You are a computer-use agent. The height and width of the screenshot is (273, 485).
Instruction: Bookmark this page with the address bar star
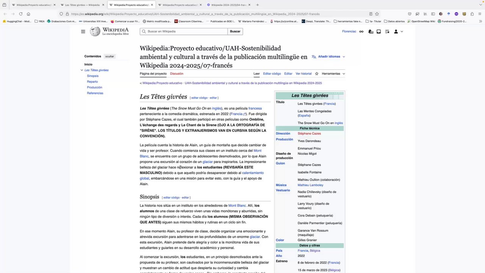click(x=377, y=14)
